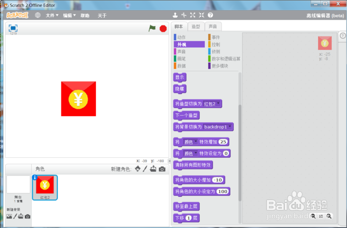Select the delete tool in toolbar
347x228 pixels.
tap(184, 15)
